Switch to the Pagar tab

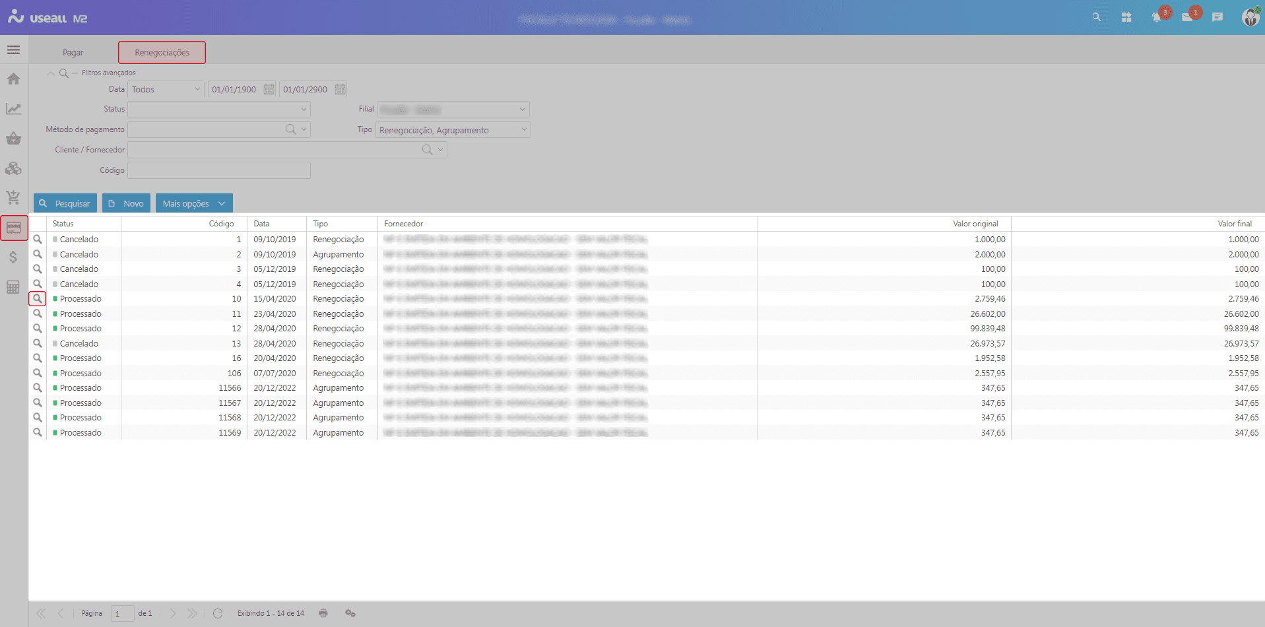[73, 53]
